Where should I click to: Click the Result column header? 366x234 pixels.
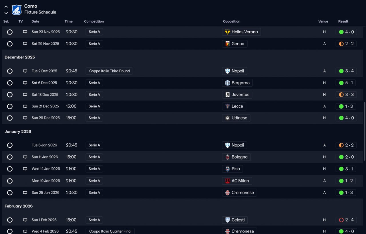(x=343, y=21)
